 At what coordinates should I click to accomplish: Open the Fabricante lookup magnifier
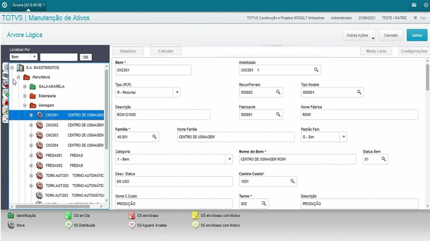click(278, 114)
